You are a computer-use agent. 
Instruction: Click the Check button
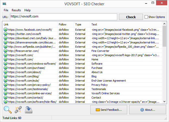pyautogui.click(x=131, y=17)
